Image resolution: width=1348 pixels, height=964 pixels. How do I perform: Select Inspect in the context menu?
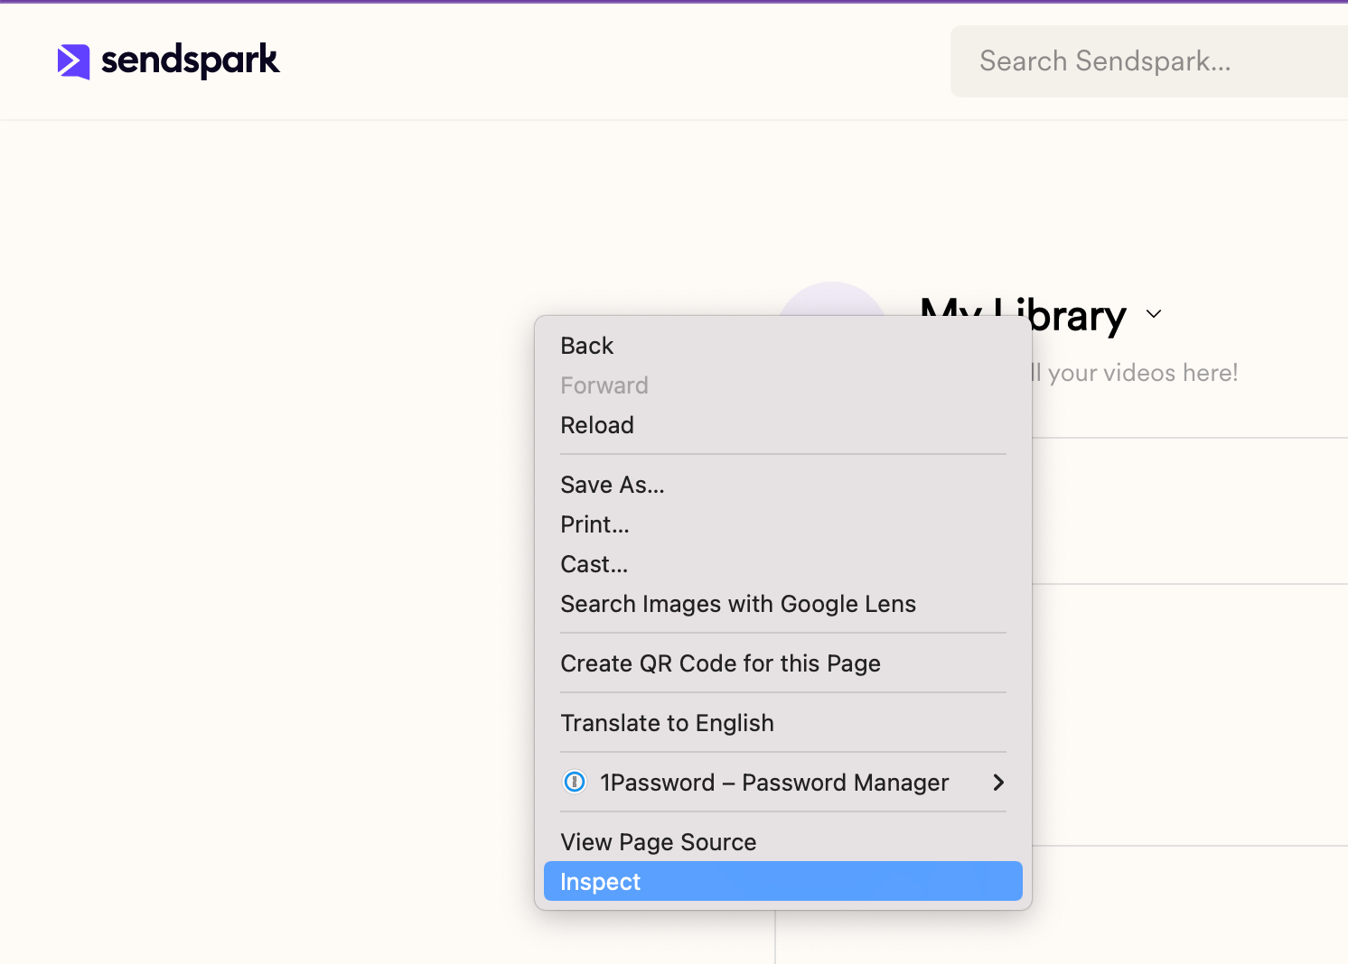click(x=783, y=882)
